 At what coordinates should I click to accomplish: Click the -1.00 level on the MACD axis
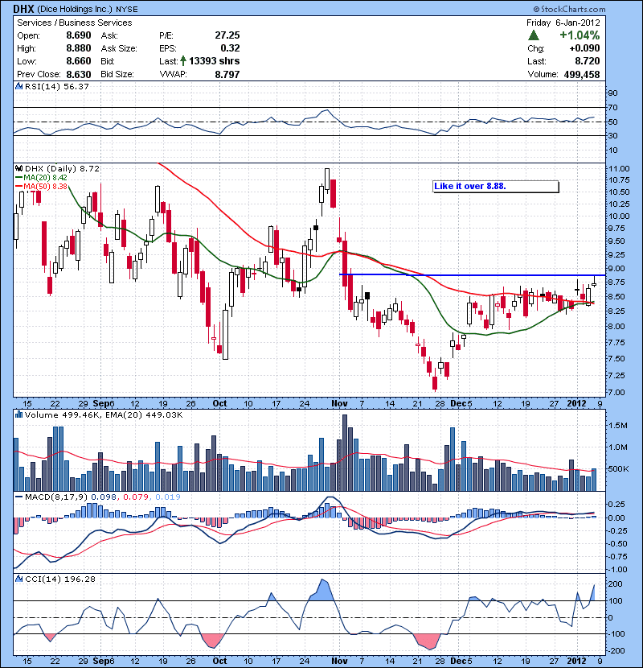(x=616, y=570)
